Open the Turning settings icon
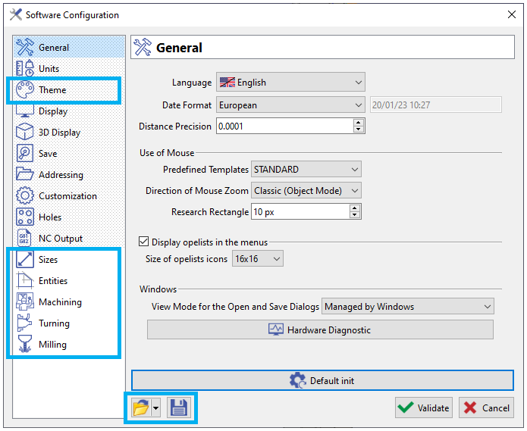 (x=25, y=323)
